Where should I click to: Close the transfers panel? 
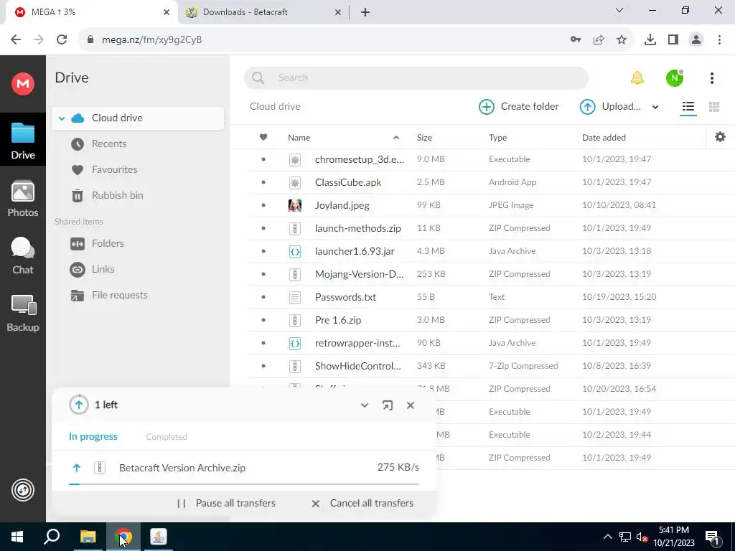tap(410, 405)
